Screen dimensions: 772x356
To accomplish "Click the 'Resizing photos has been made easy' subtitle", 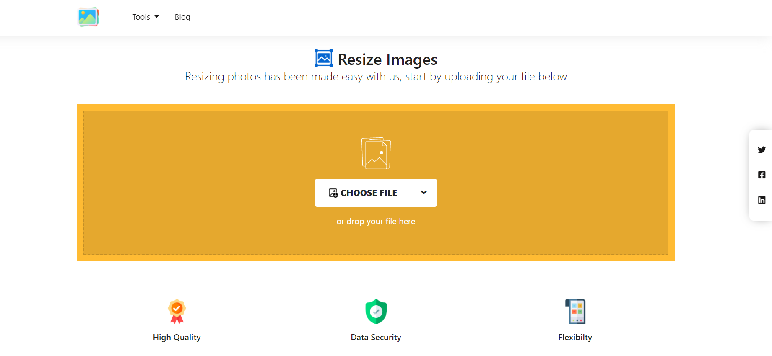I will point(376,77).
